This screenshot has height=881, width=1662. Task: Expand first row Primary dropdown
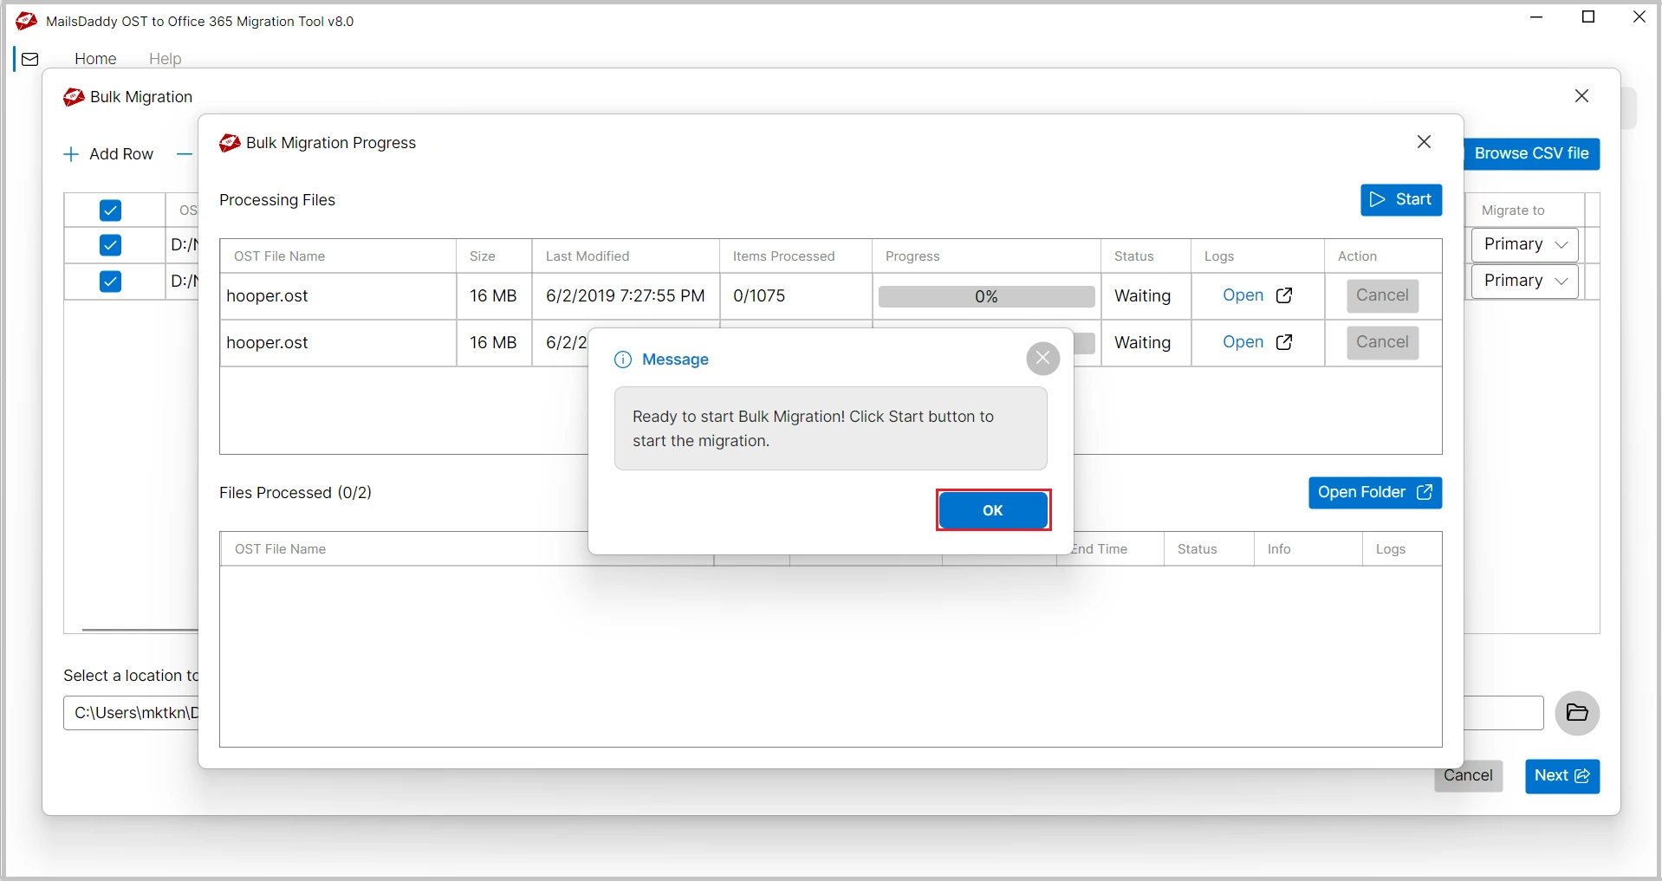tap(1524, 245)
